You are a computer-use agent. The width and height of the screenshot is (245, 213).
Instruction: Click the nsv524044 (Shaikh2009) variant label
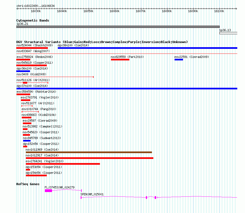pos(35,45)
